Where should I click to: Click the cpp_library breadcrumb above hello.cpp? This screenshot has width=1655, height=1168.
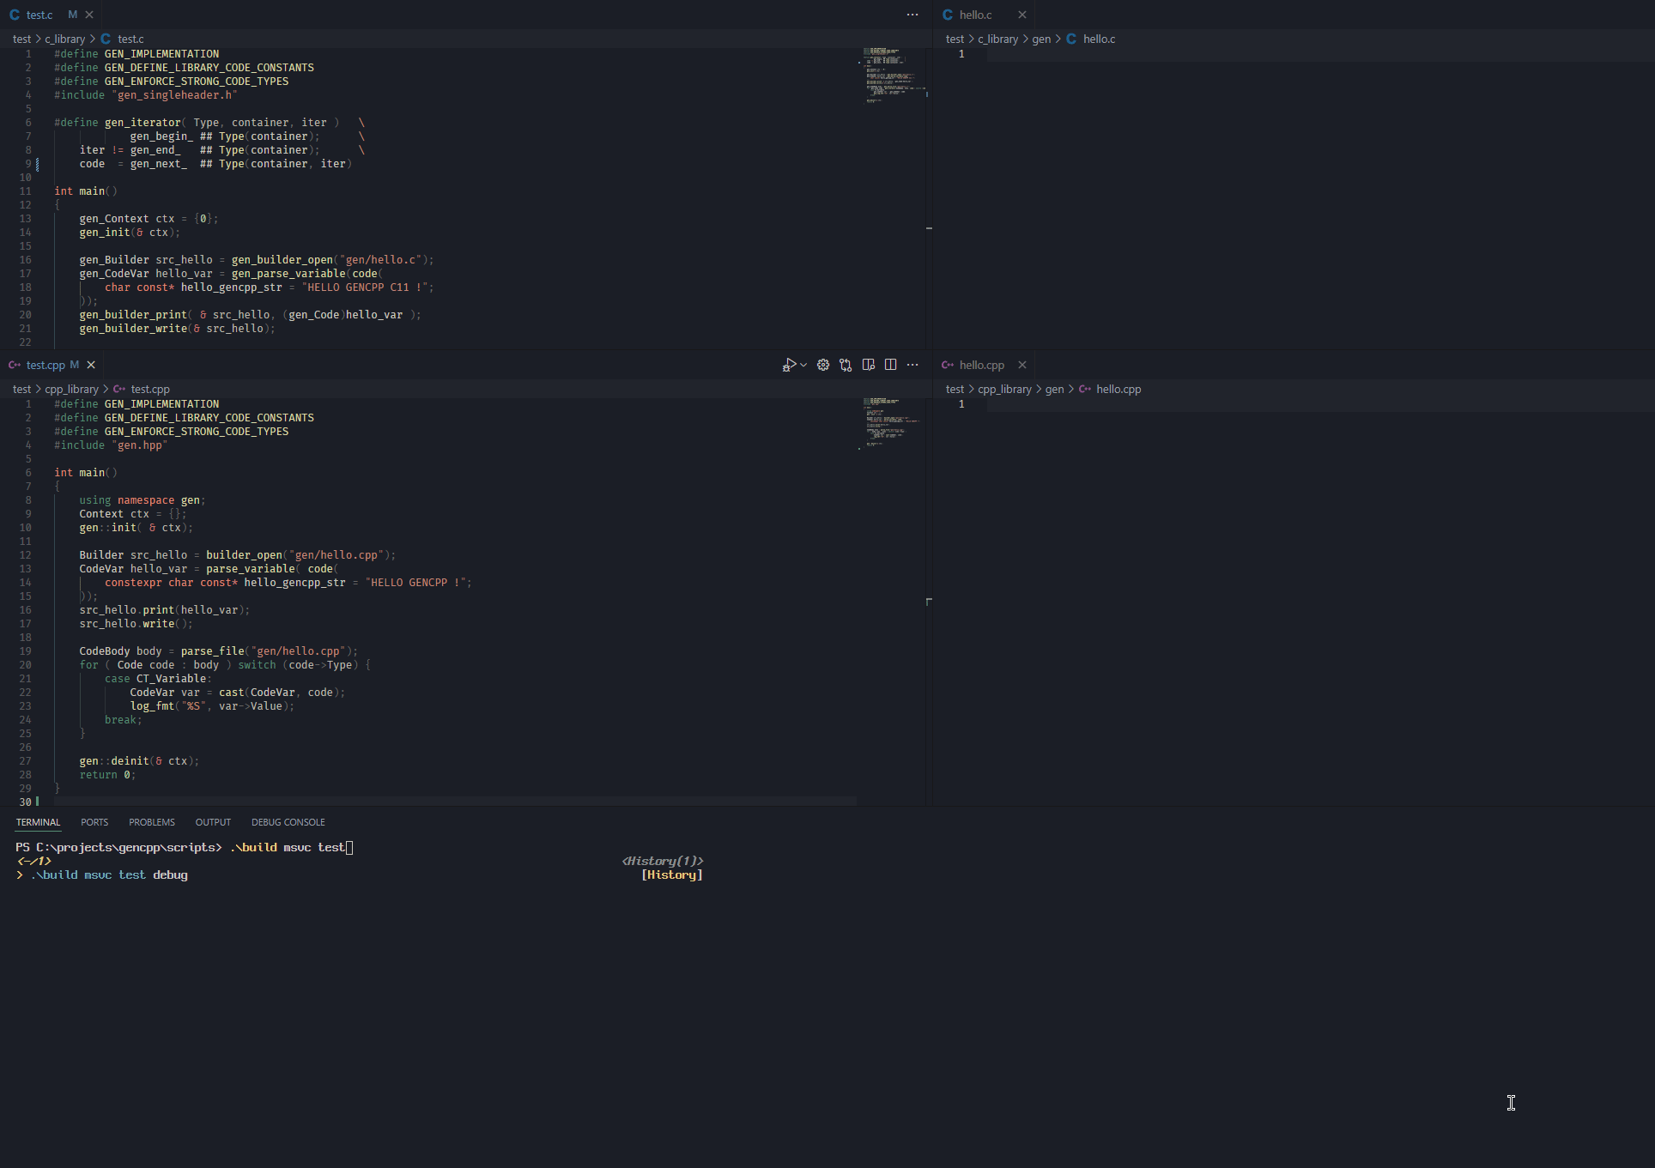(x=1004, y=389)
